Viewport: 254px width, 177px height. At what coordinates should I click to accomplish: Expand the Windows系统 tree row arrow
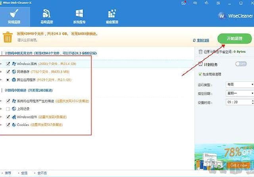pos(1,64)
